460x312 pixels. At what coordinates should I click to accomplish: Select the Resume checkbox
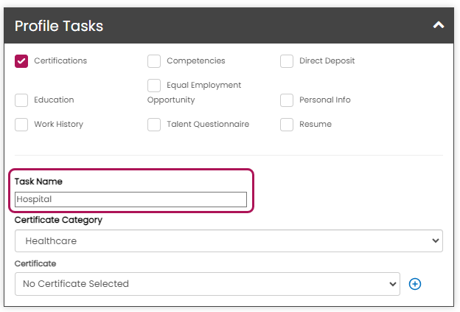pos(287,125)
